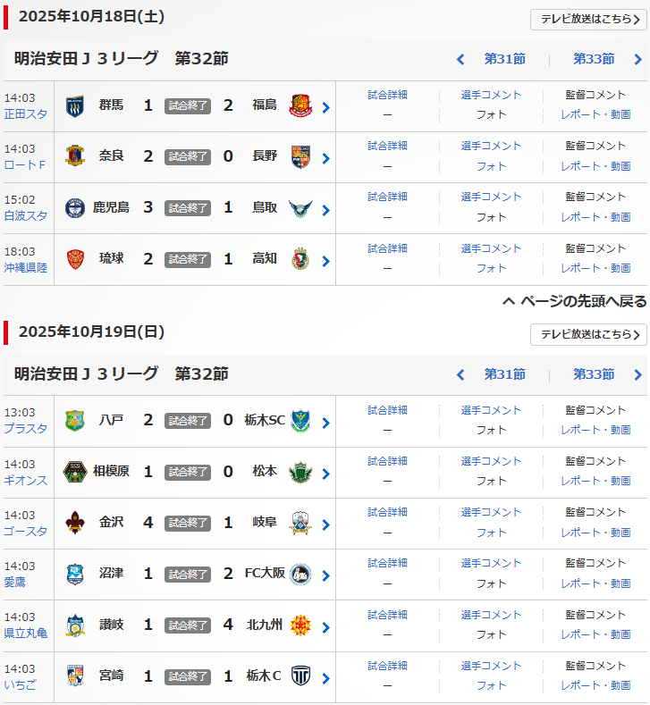Click chevron arrow beside the Hachinohe–Tochigi SC match
Image resolution: width=650 pixels, height=705 pixels.
(326, 423)
